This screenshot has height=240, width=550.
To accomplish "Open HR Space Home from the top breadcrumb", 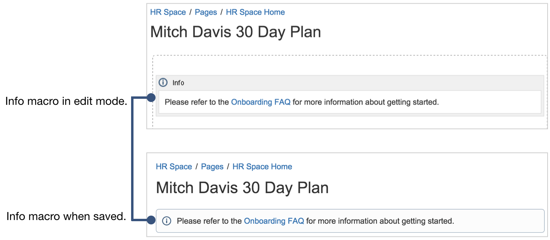I will [255, 12].
